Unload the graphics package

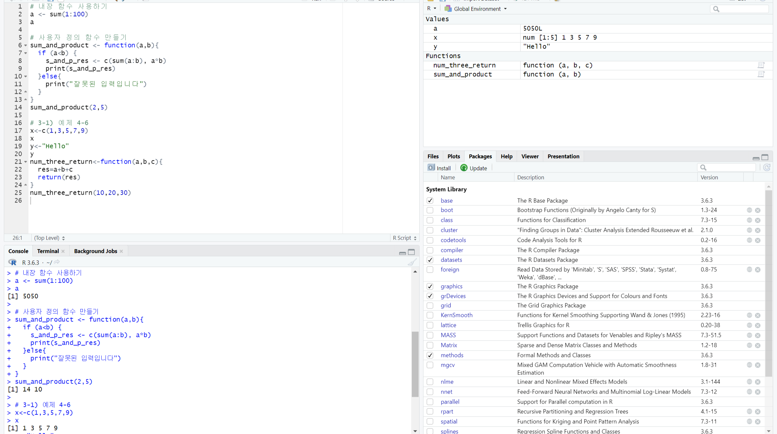click(x=430, y=287)
